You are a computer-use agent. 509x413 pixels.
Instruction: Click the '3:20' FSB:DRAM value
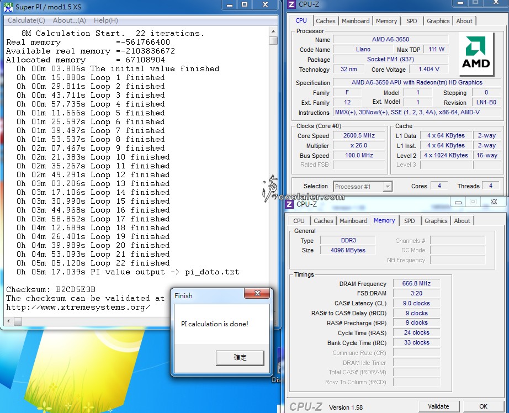416,294
